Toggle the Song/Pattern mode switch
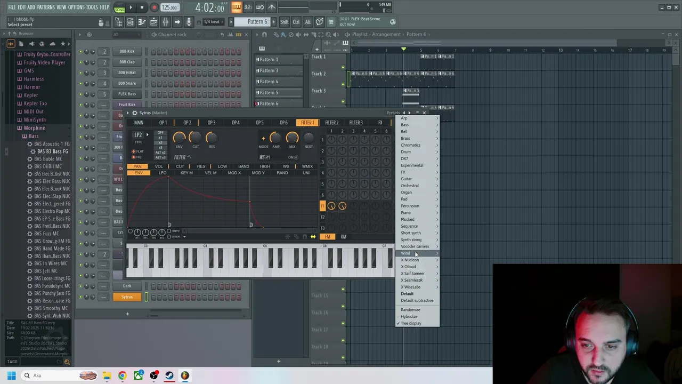682x384 pixels. 119,7
